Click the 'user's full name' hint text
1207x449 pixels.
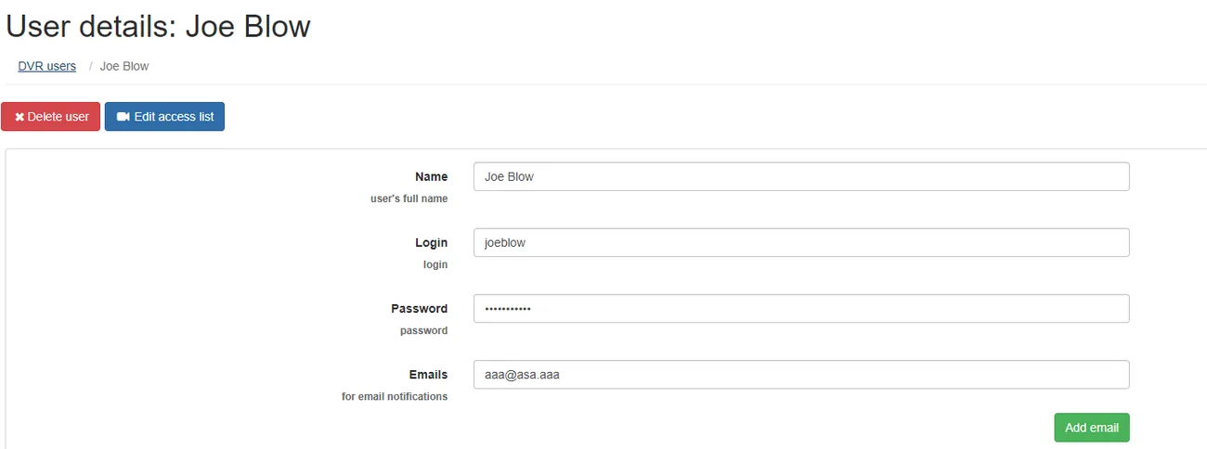coord(409,199)
